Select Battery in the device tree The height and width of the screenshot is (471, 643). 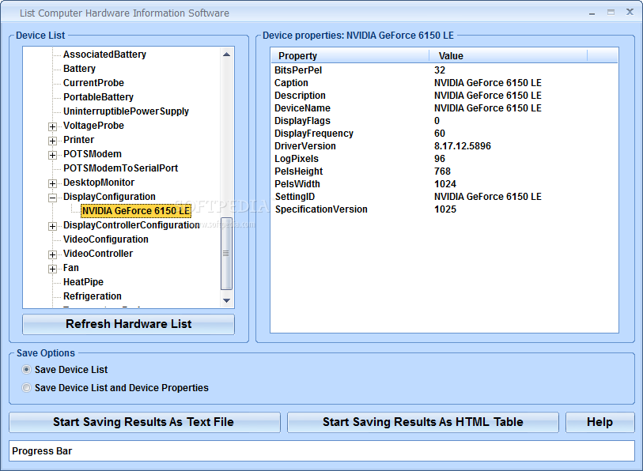click(79, 69)
